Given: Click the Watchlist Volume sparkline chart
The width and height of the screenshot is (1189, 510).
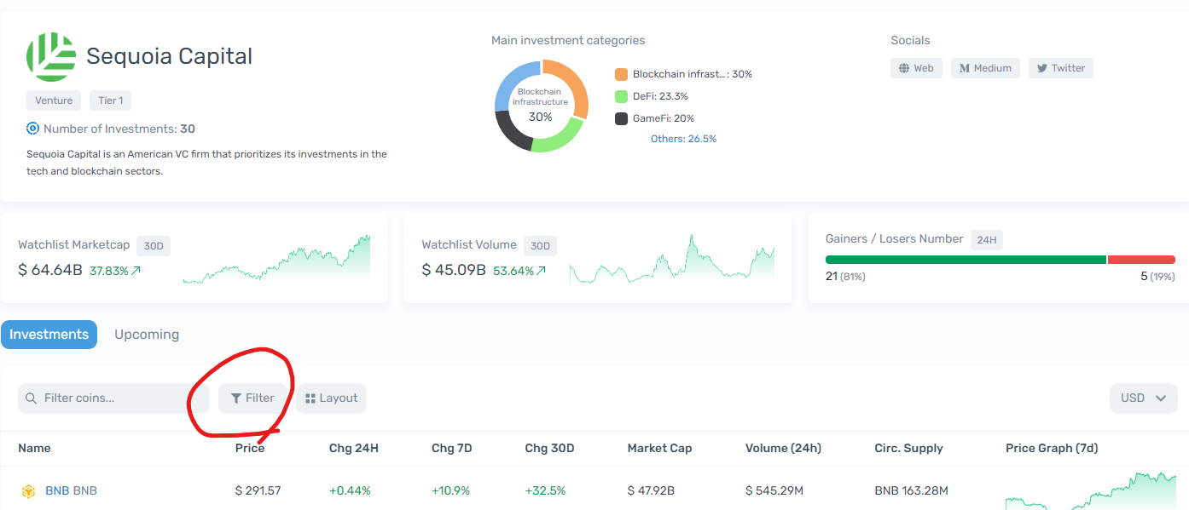Looking at the screenshot, I should click(x=672, y=259).
